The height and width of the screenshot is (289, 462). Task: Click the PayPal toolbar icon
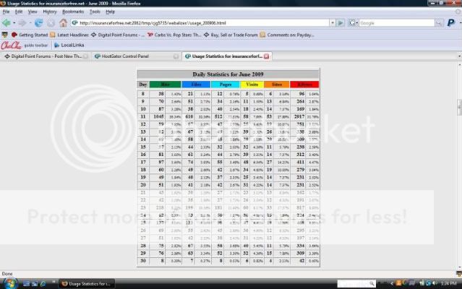coord(451,22)
